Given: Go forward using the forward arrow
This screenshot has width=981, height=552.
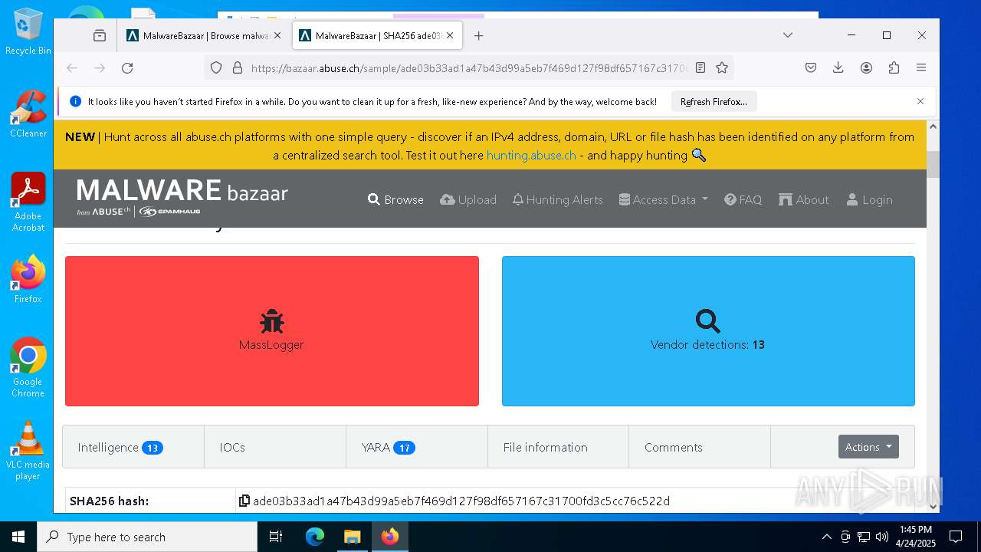Looking at the screenshot, I should tap(100, 68).
